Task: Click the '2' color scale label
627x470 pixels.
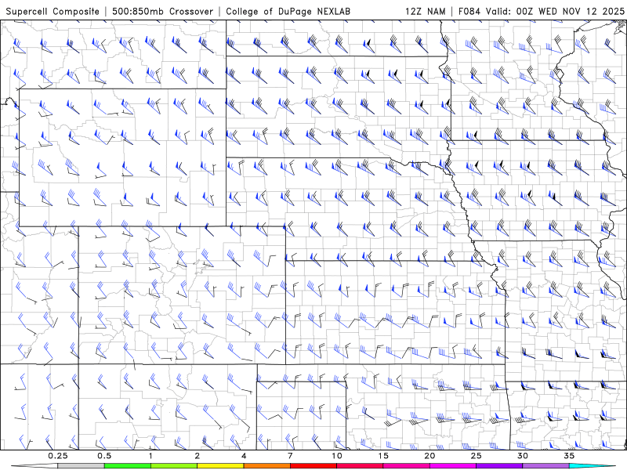Action: [x=198, y=456]
